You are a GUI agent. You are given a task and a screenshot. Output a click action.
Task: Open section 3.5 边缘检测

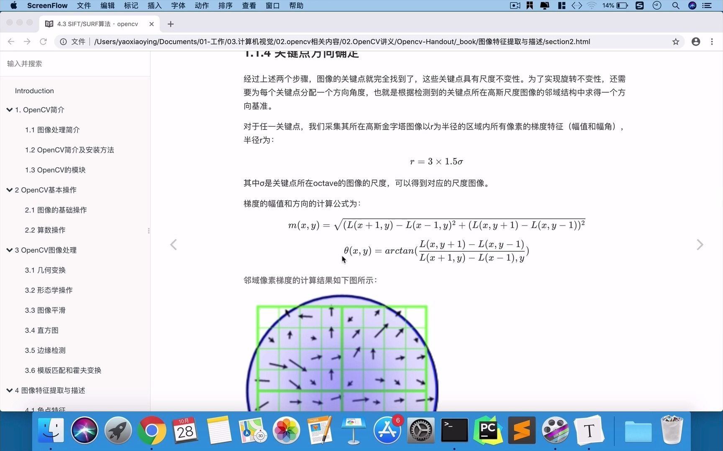point(45,350)
